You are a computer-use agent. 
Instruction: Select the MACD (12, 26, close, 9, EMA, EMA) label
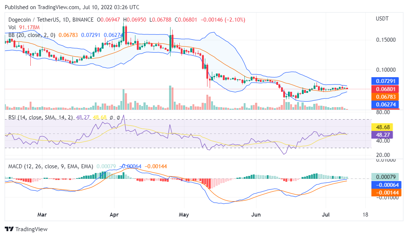[51, 166]
